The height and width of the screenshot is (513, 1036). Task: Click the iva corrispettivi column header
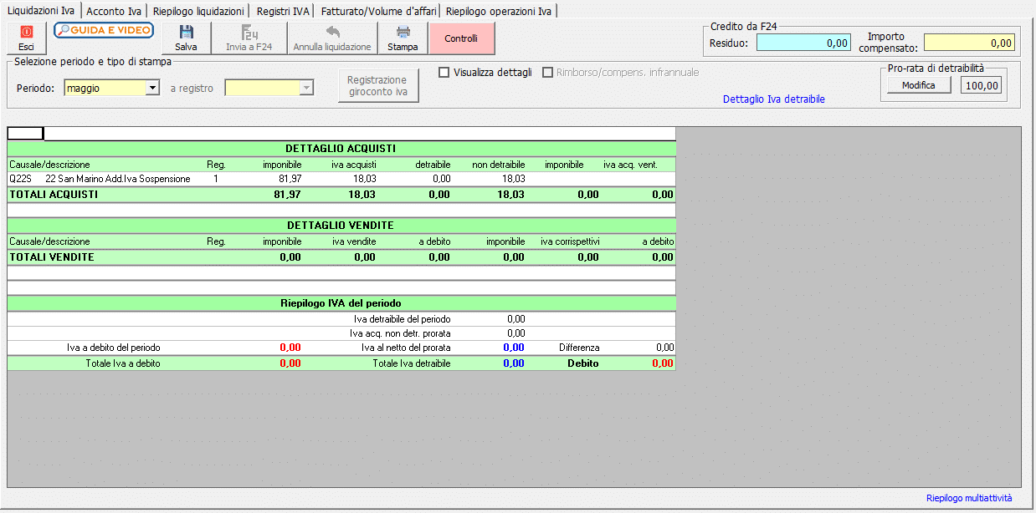571,241
